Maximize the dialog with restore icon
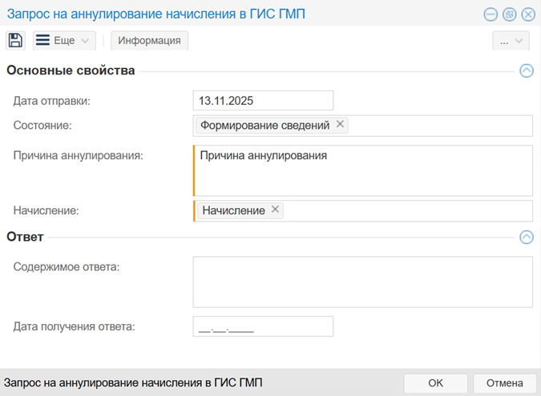This screenshot has width=541, height=396. (x=509, y=14)
